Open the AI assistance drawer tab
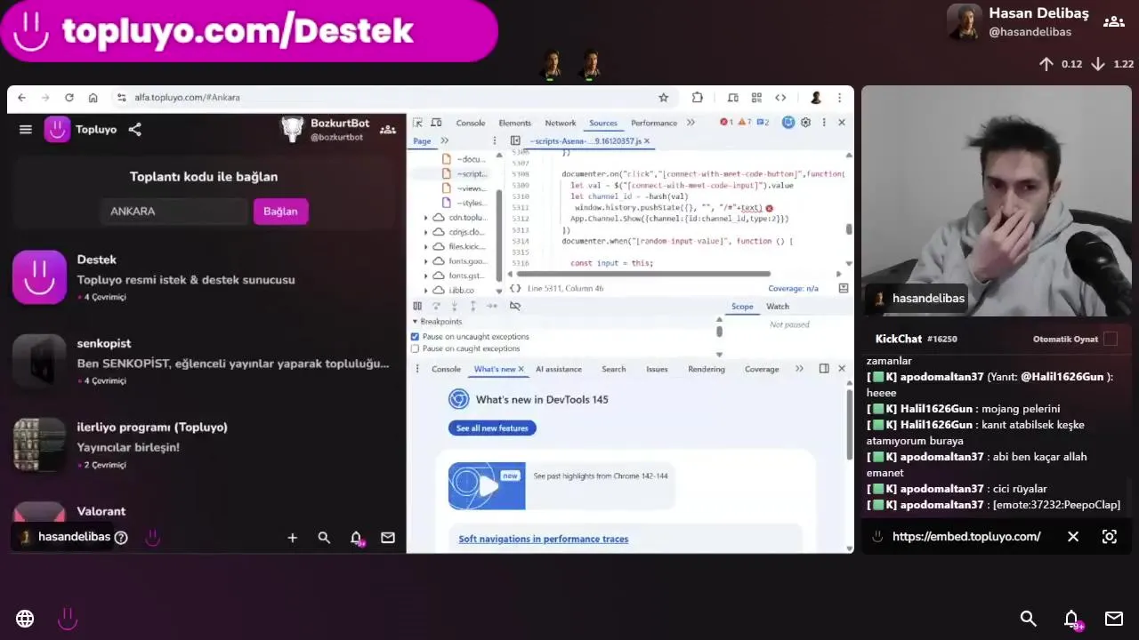The width and height of the screenshot is (1139, 640). tap(559, 370)
